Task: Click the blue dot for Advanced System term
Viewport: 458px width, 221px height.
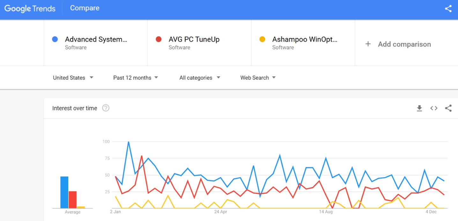Action: [55, 40]
